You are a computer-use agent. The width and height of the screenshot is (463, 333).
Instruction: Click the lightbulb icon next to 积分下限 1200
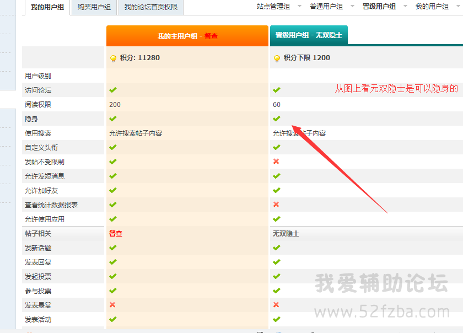277,58
